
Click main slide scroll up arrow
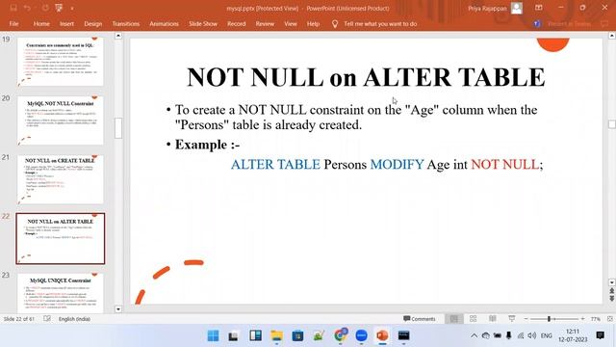[612, 36]
